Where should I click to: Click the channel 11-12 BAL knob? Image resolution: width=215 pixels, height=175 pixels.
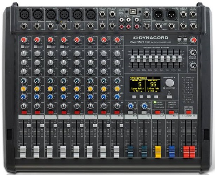pos(117,106)
